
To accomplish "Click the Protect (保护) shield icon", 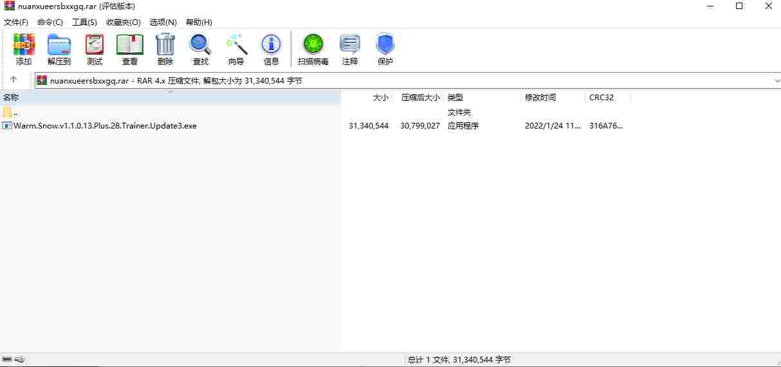I will 385,49.
